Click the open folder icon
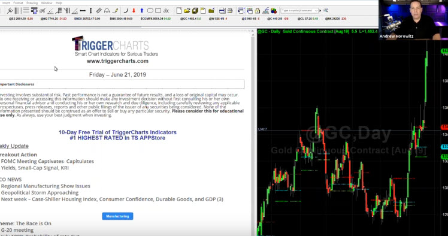 [187, 11]
